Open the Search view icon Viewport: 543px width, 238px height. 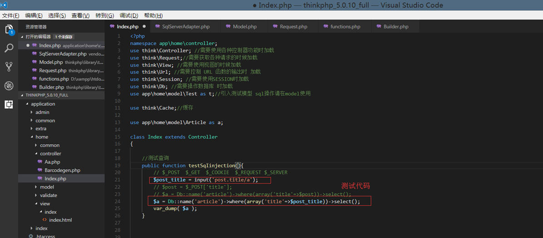point(9,48)
